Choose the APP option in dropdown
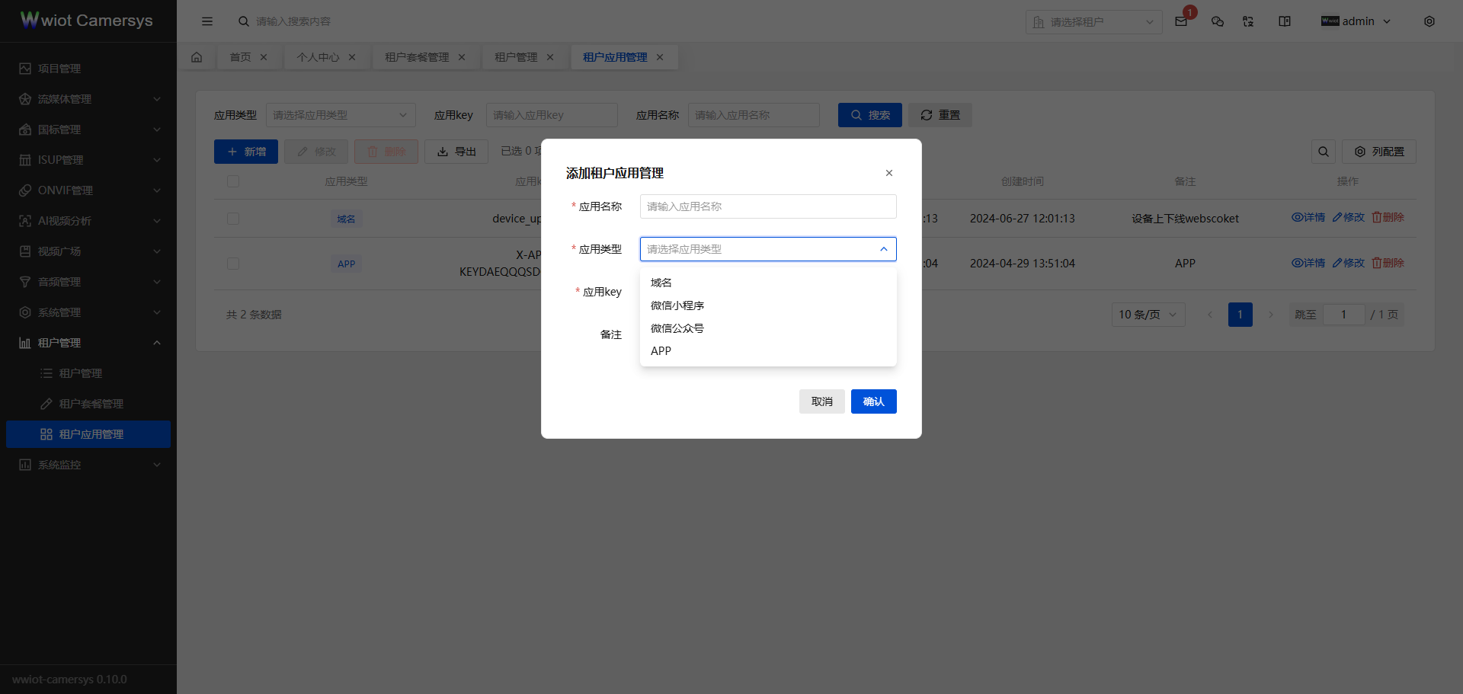Viewport: 1463px width, 694px height. pos(661,351)
